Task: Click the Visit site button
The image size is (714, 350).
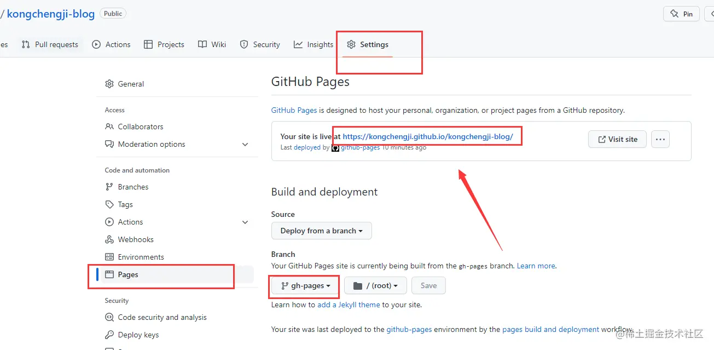Action: (617, 139)
